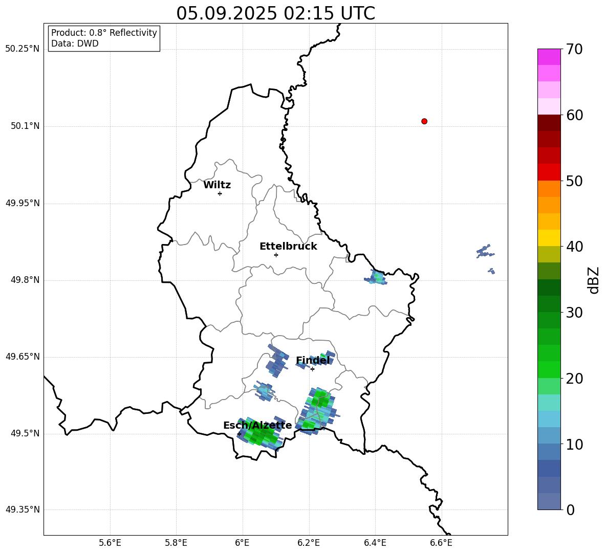Click the 49.5°N latitude label
Image resolution: width=606 pixels, height=553 pixels.
pos(25,433)
